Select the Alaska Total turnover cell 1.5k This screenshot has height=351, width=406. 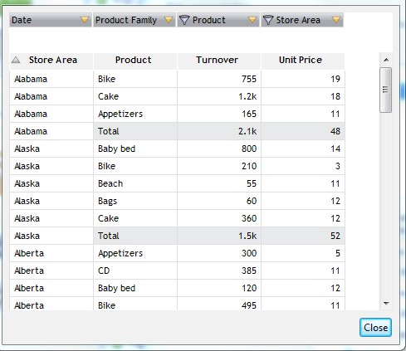point(219,236)
